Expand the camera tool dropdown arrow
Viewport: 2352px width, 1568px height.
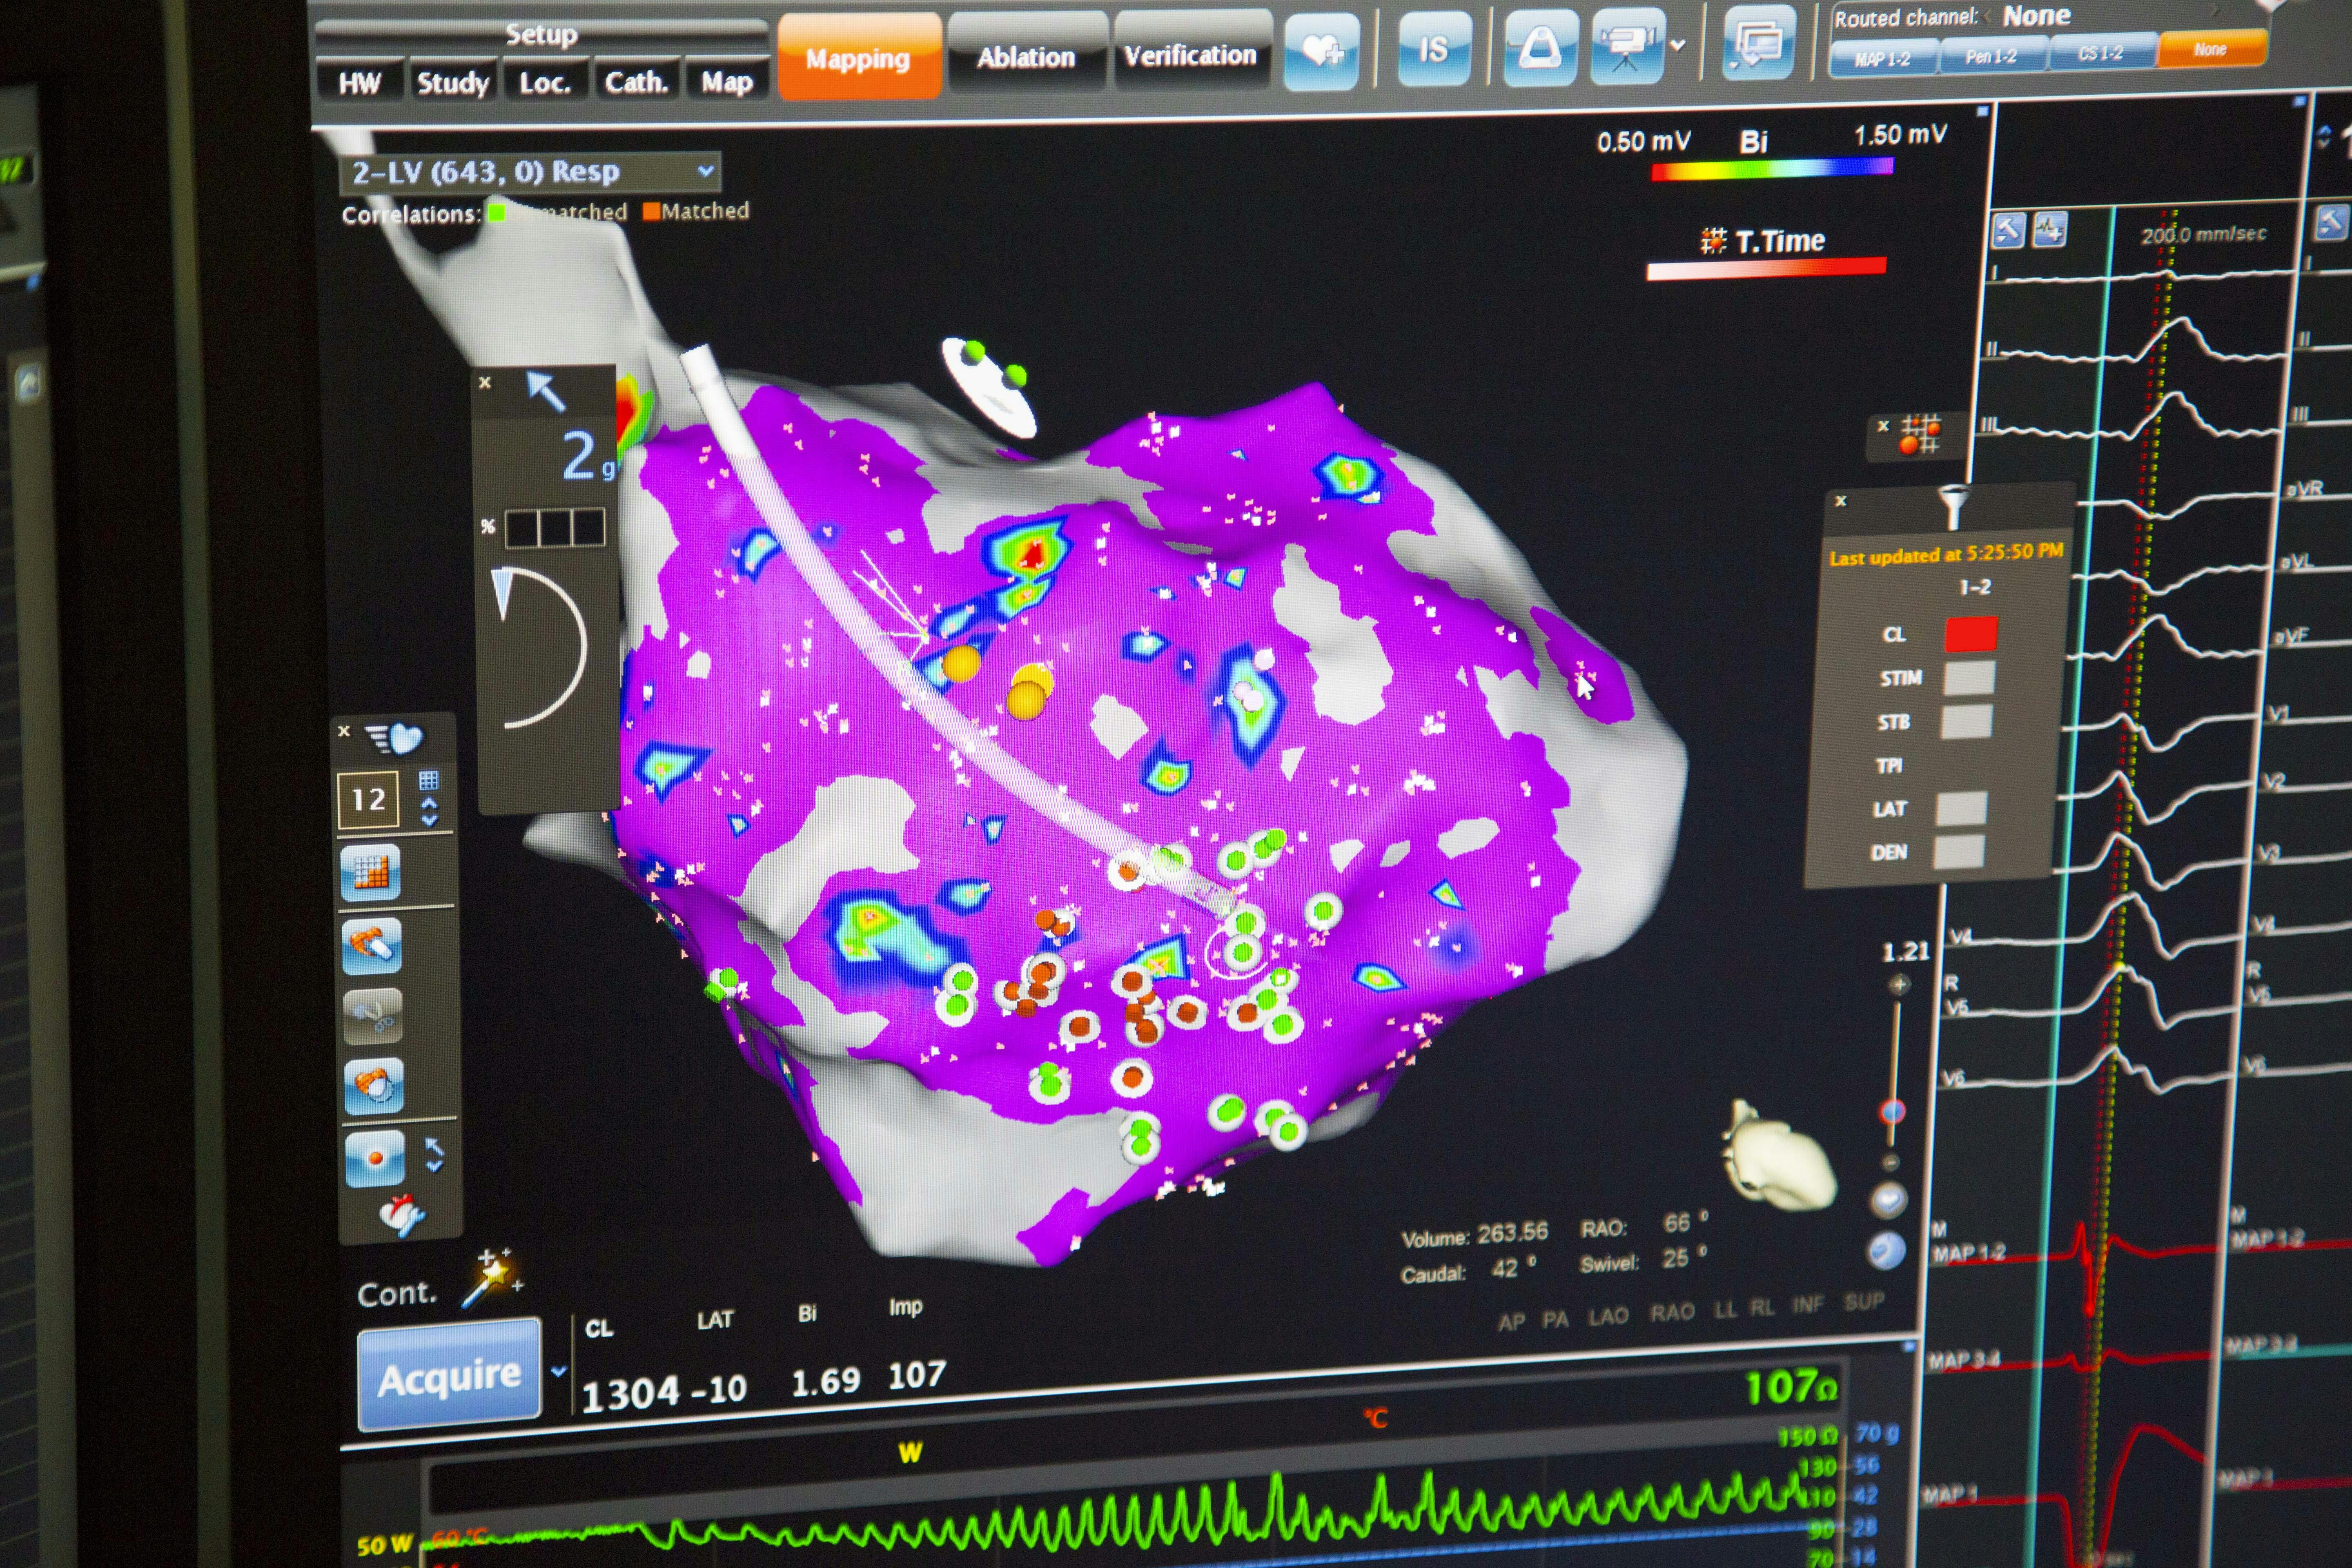tap(1678, 45)
